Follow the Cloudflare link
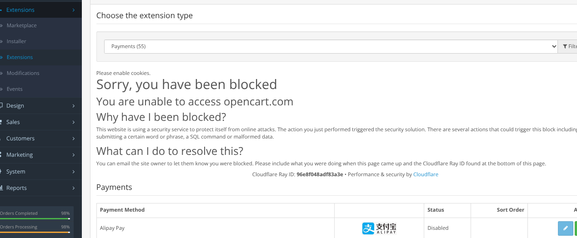 [x=426, y=174]
